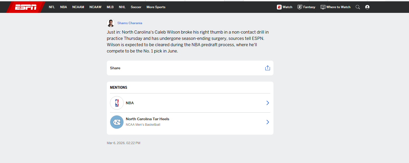Click Shams Charania's avatar photo
The image size is (409, 163).
[111, 23]
